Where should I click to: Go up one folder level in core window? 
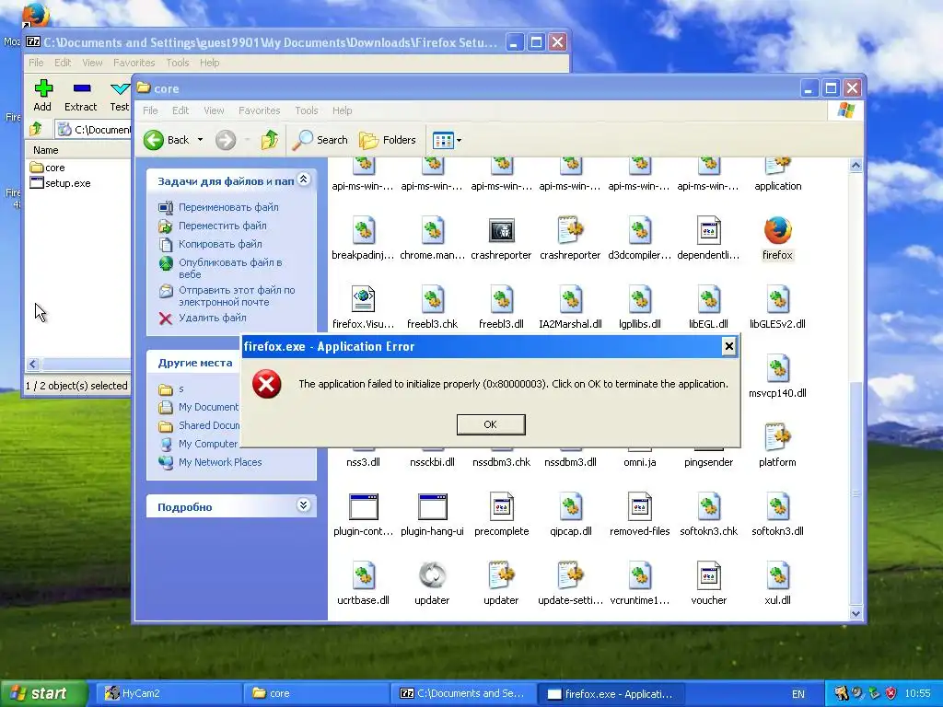click(x=270, y=140)
